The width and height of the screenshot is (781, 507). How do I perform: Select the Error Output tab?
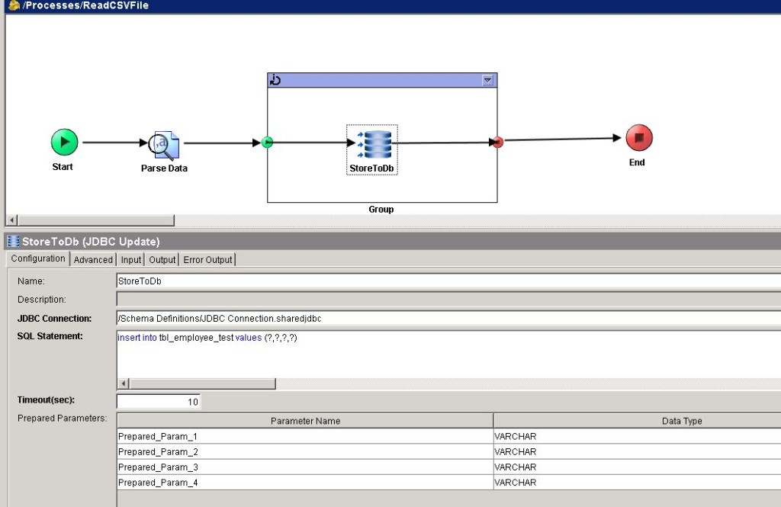[207, 259]
